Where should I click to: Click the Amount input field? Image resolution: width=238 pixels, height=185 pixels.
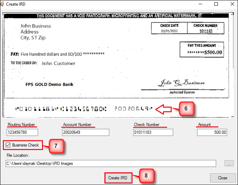point(212,132)
